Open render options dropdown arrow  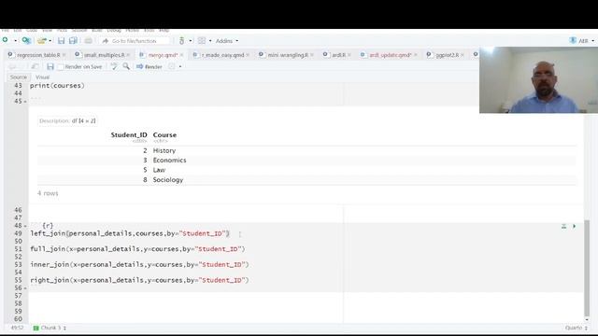[x=180, y=67]
